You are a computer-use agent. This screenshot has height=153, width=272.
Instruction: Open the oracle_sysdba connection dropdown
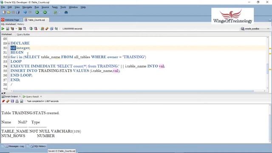point(268,29)
